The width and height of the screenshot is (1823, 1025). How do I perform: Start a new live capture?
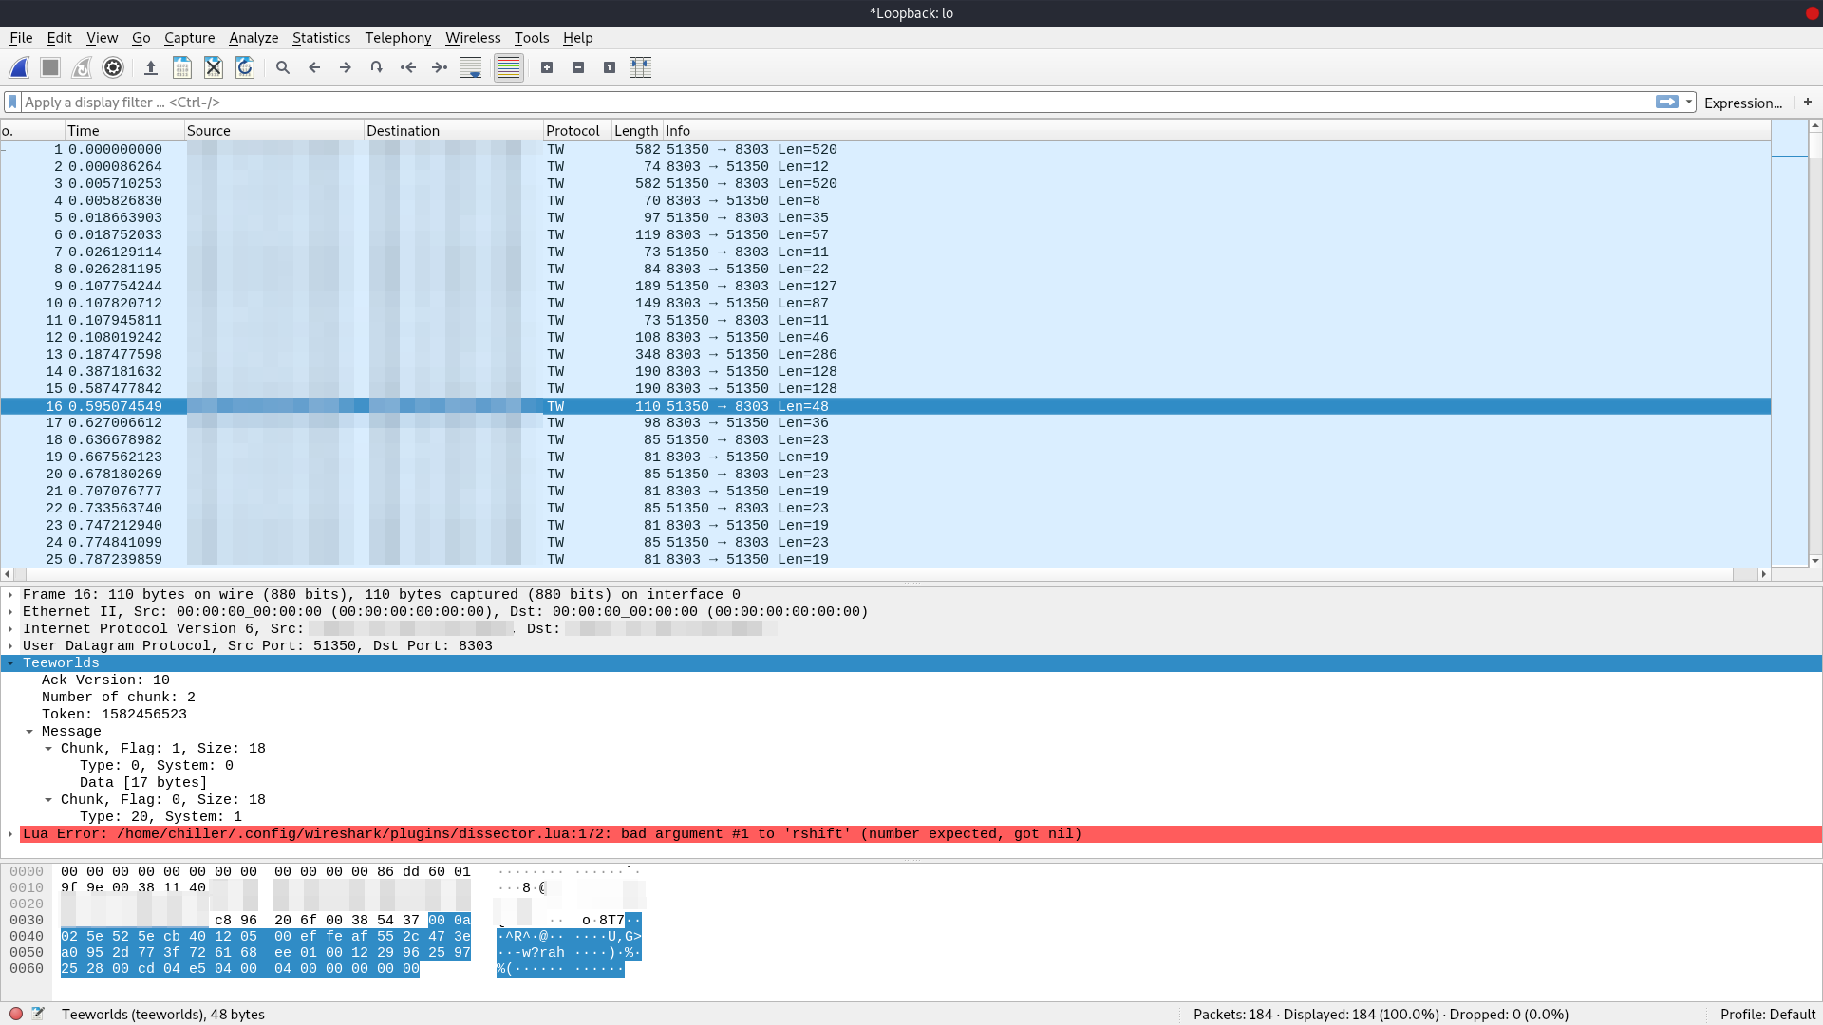(19, 67)
